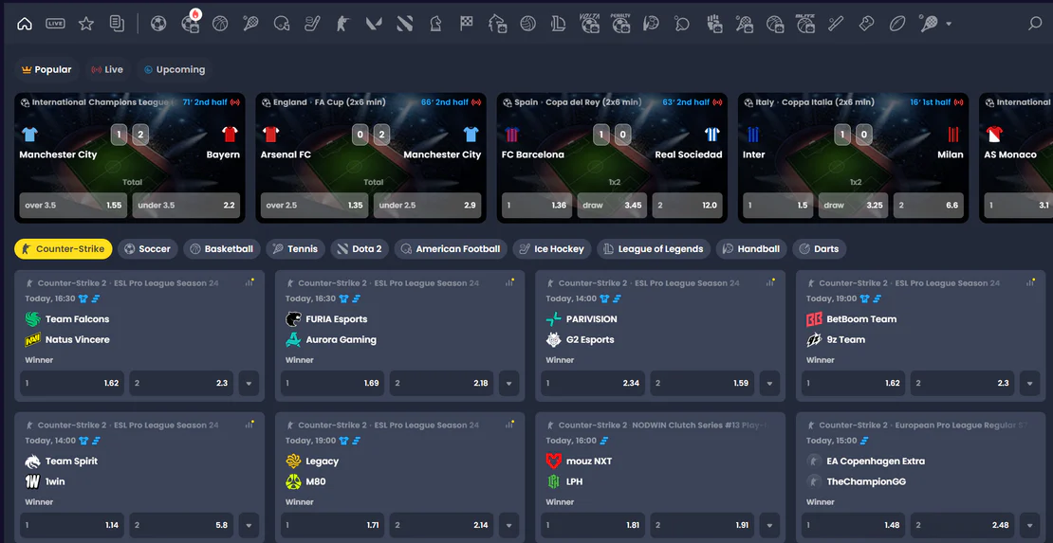1053x543 pixels.
Task: Select the Basketball category chip
Action: pos(222,249)
